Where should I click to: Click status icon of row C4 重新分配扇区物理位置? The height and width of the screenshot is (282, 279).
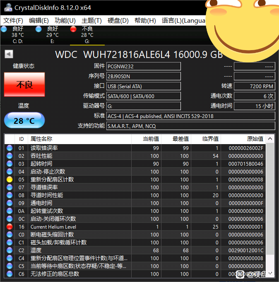click(x=10, y=258)
